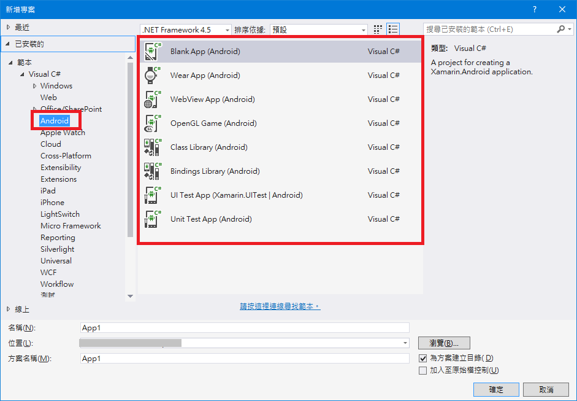Screen dimensions: 577x401
Task: Choose the Wear App (Android) template name
Action: click(205, 76)
